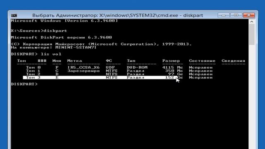Click the 'Microsoft Windows [Version 6.3.9600]' line

[x=64, y=21]
